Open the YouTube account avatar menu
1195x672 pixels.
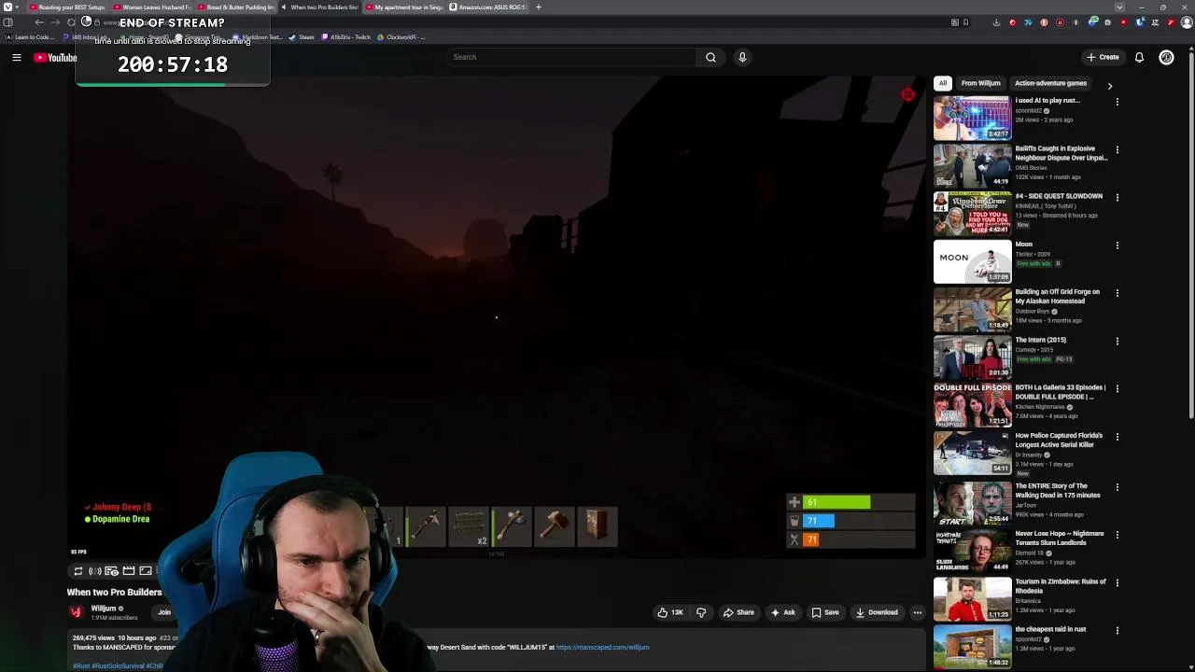tap(1166, 57)
